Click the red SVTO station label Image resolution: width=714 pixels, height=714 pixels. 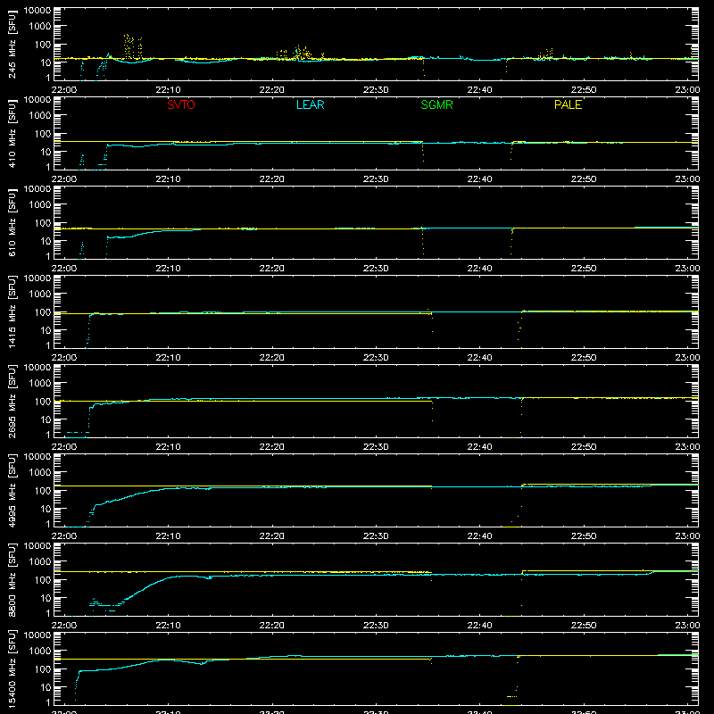181,104
